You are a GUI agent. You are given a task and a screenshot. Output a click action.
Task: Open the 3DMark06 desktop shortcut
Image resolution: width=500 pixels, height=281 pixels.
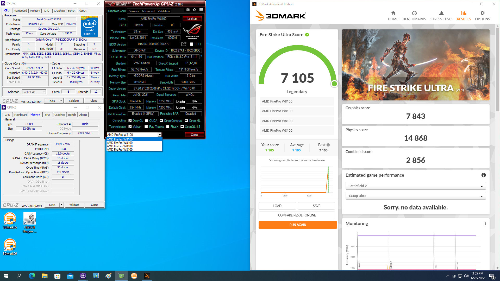(x=10, y=247)
